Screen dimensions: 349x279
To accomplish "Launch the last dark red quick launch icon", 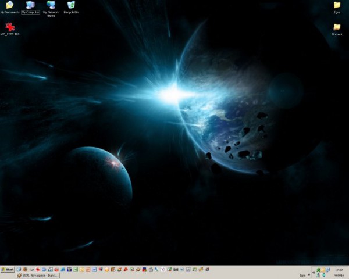I will pos(207,270).
